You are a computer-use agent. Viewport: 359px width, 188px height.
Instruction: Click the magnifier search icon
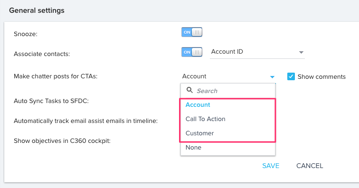(x=189, y=90)
